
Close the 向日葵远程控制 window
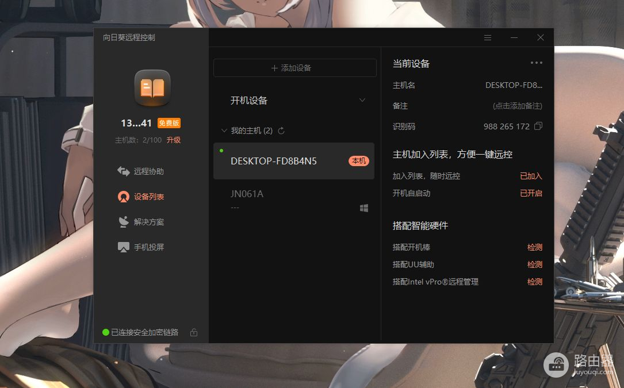(541, 37)
